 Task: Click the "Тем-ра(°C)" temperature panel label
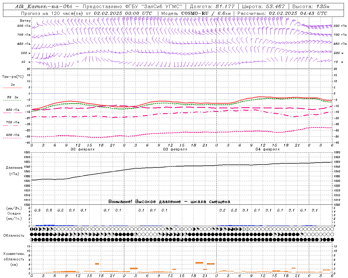tap(13, 77)
